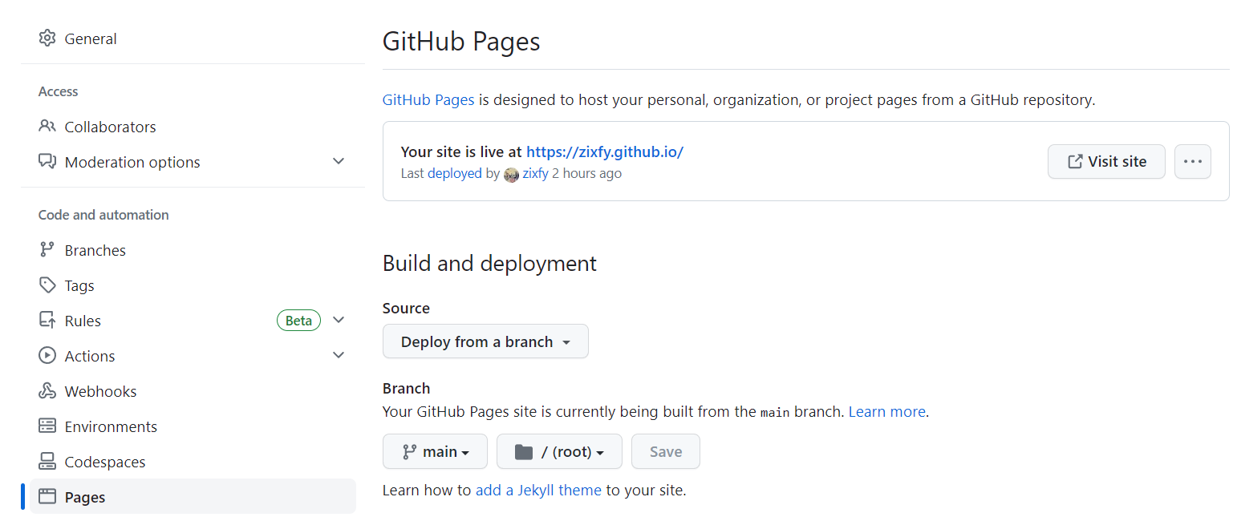Click the folder icon in root selector
Viewport: 1233px width, 521px height.
(524, 452)
